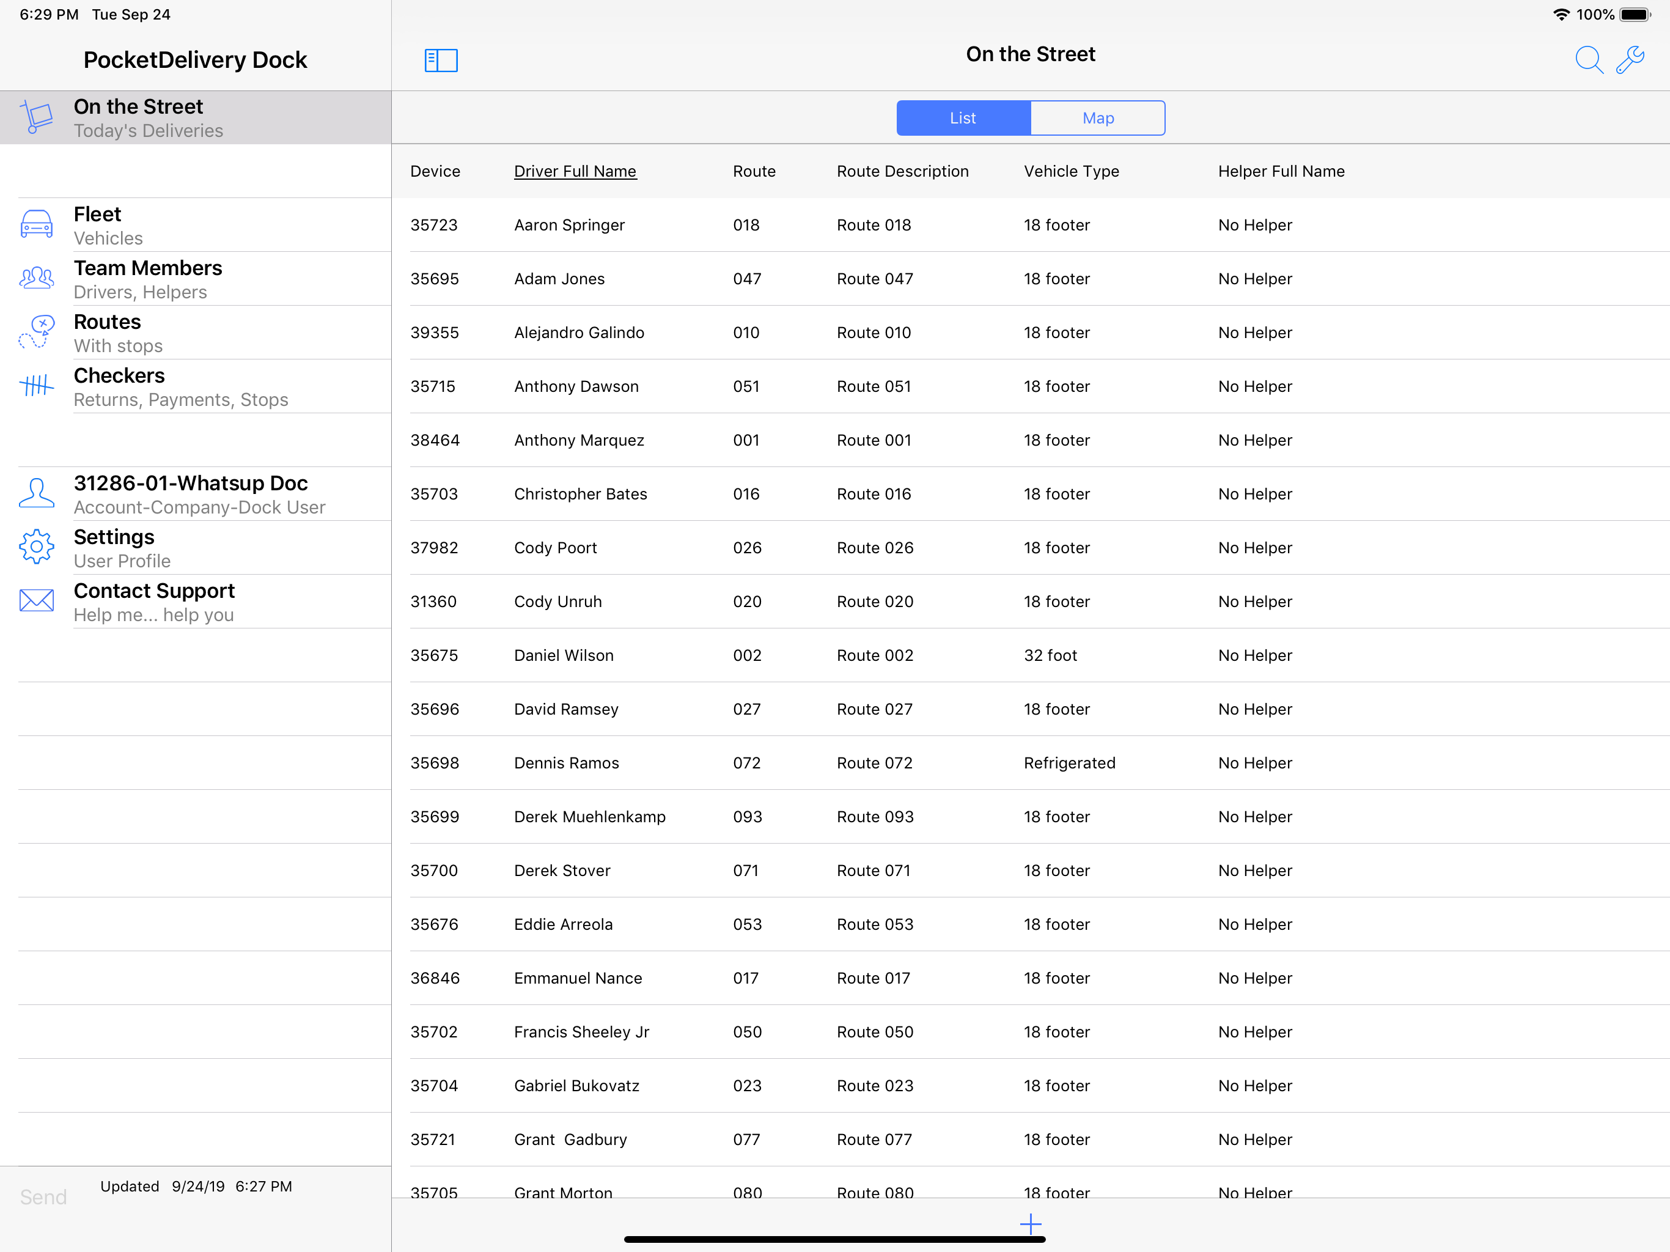Open Routes With stops section

pos(196,332)
